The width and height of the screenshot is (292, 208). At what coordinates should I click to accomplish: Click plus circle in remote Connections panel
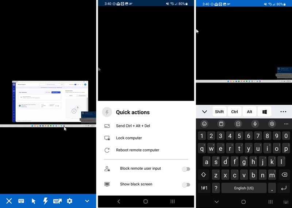point(74,111)
